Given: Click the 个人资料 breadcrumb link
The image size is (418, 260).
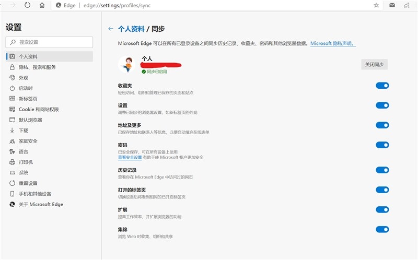Looking at the screenshot, I should pos(131,29).
